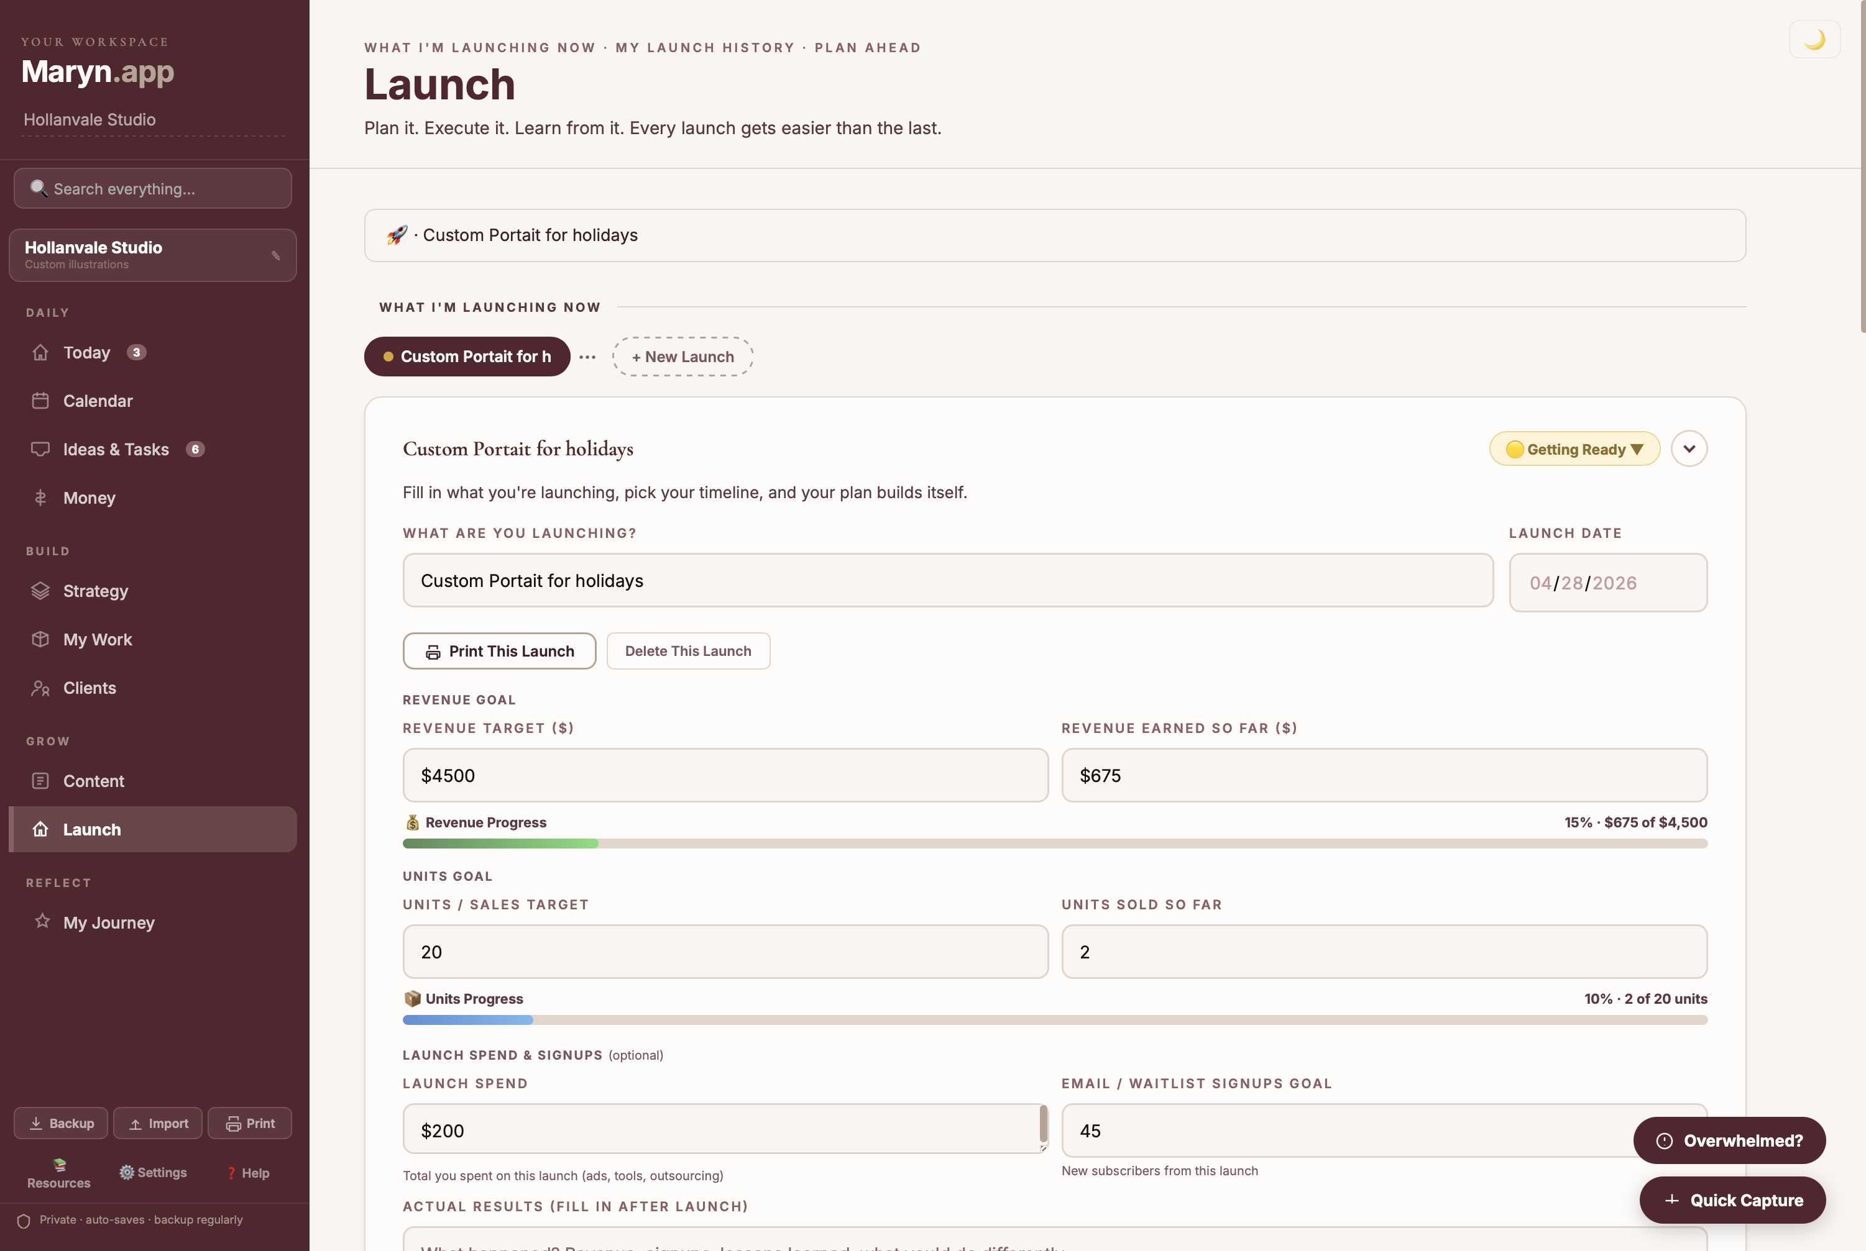
Task: Open My Journey under Reflect
Action: 109,922
